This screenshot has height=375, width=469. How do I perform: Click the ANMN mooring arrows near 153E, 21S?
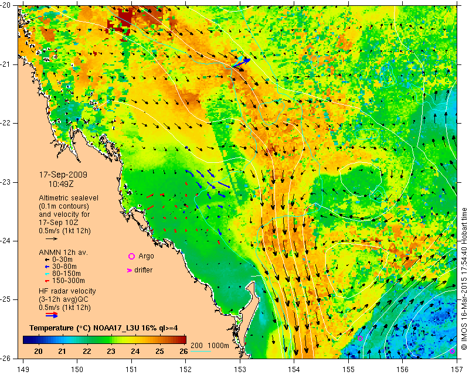(241, 62)
